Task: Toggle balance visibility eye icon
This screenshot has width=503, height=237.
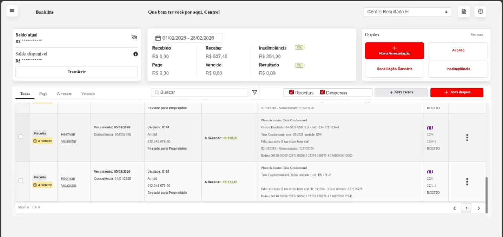Action: [134, 37]
